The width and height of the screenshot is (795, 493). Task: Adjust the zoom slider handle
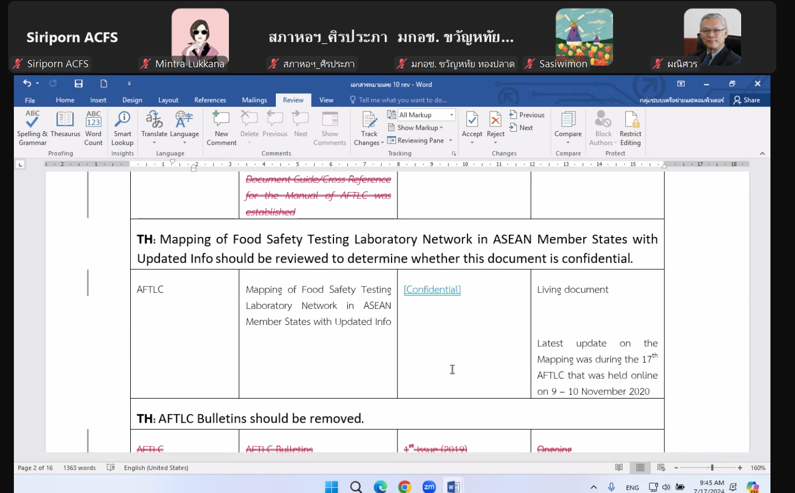(x=712, y=468)
